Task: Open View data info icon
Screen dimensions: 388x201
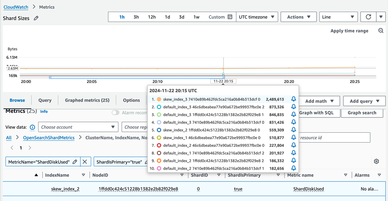Action: 32,127
